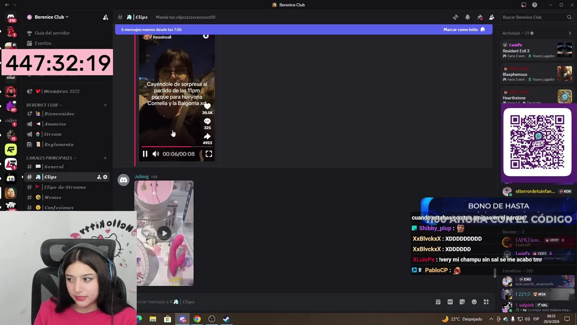This screenshot has width=577, height=325.
Task: Add channel to BERENICE CLUB category
Action: click(x=105, y=105)
